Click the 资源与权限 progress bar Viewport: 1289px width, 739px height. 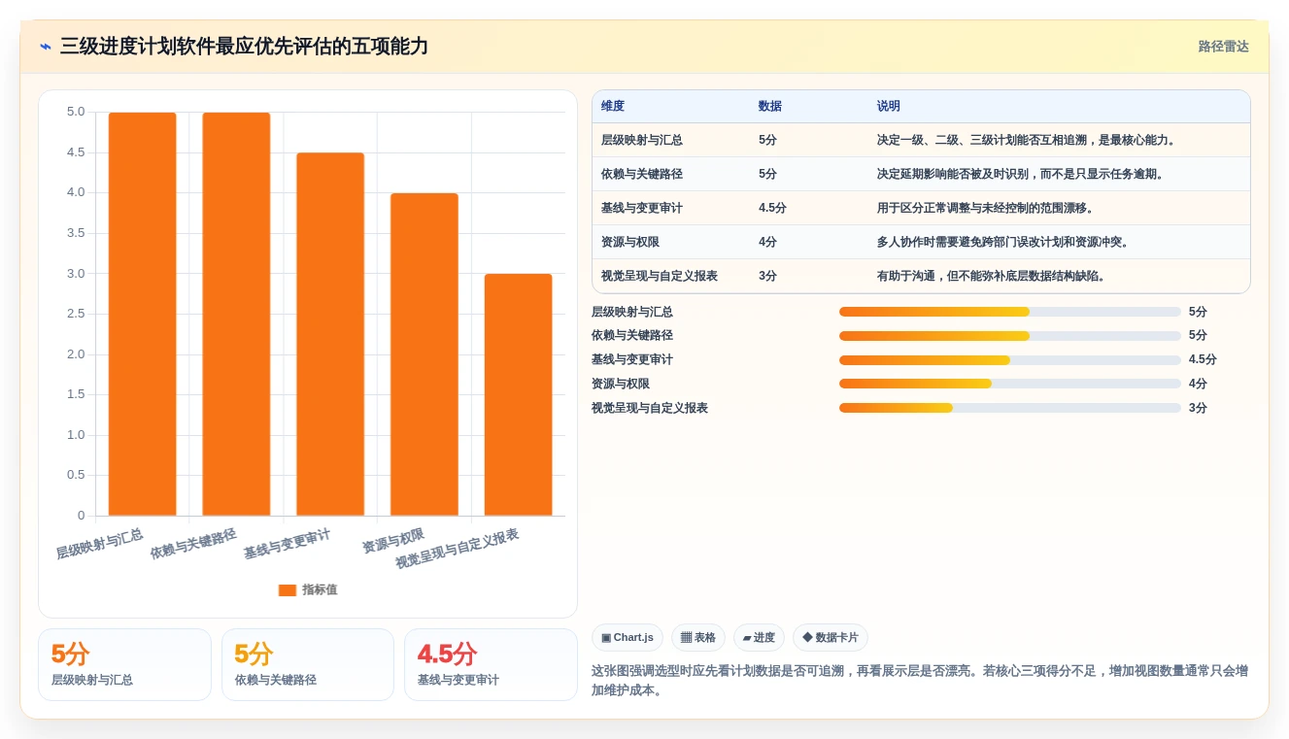(x=1010, y=384)
